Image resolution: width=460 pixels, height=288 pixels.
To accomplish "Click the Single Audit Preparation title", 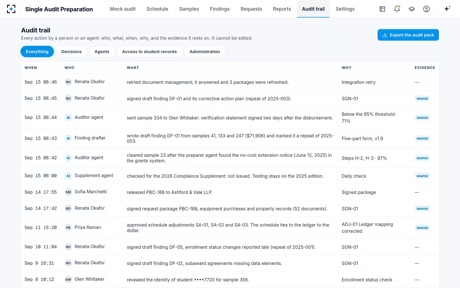I will coord(59,9).
